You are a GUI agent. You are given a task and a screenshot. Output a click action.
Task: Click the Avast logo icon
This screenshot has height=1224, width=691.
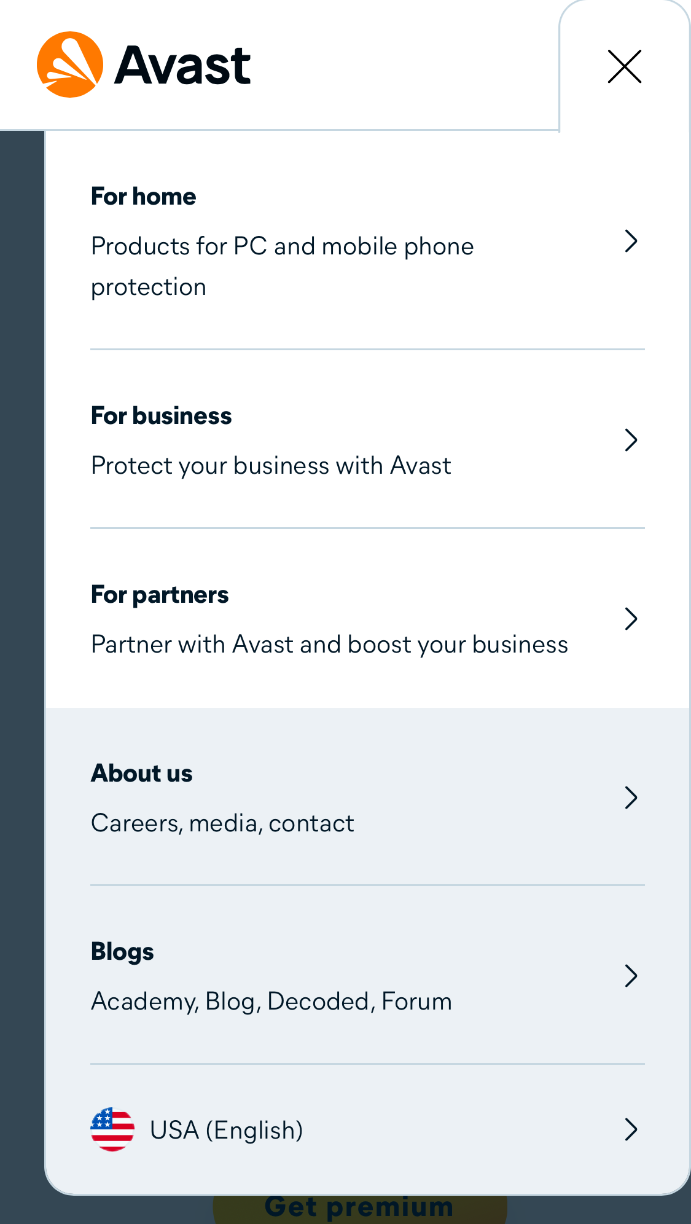pyautogui.click(x=69, y=63)
